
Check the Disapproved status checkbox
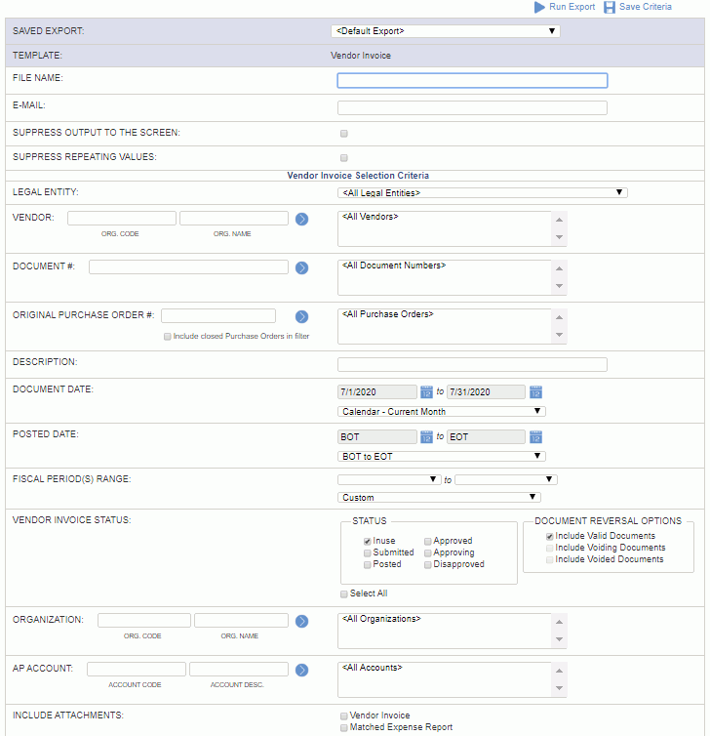pyautogui.click(x=428, y=564)
